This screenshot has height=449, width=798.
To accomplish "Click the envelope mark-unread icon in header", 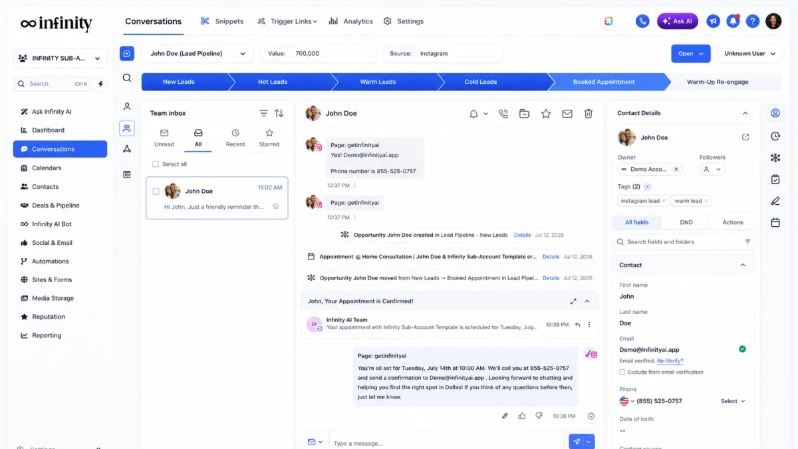I will 567,114.
